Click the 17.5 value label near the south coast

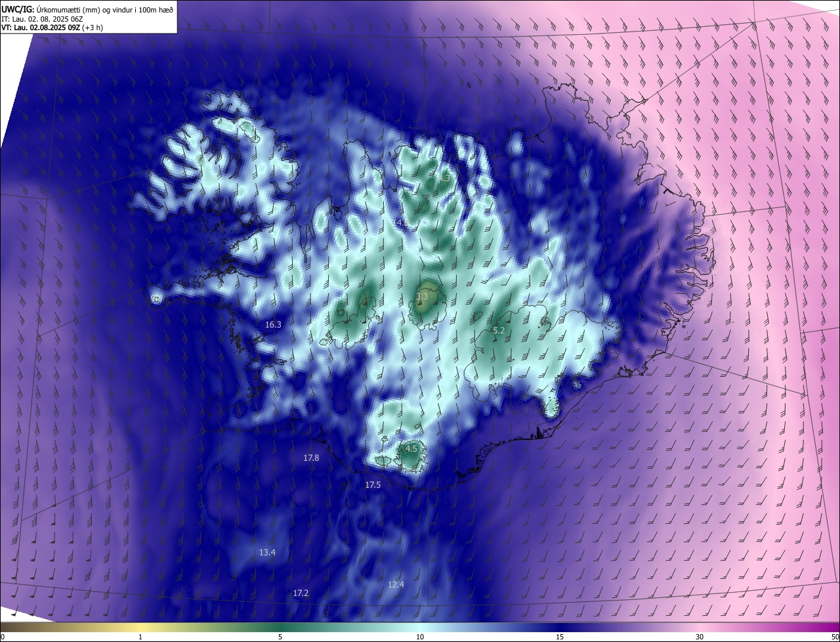(373, 484)
